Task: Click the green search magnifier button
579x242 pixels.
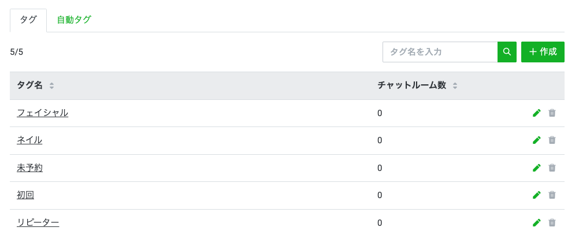Action: tap(507, 52)
